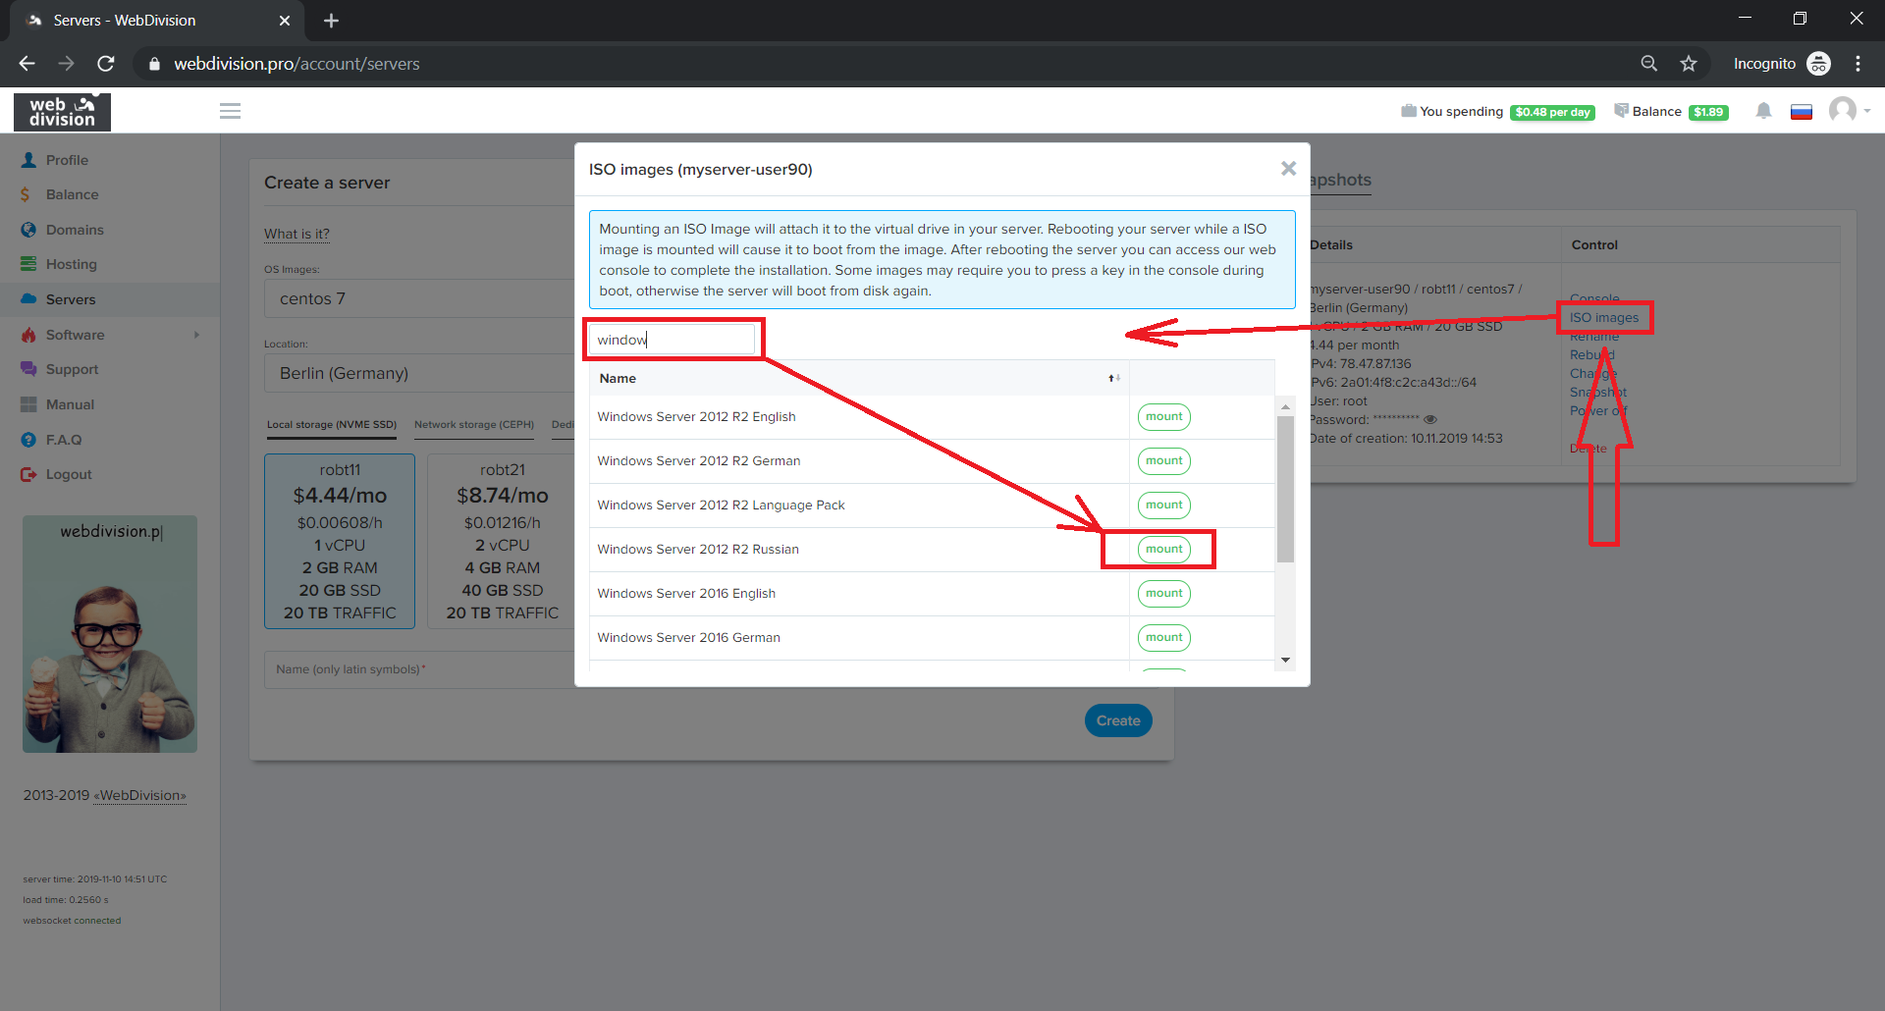Mount Windows Server 2016 English
Image resolution: width=1885 pixels, height=1011 pixels.
point(1163,593)
